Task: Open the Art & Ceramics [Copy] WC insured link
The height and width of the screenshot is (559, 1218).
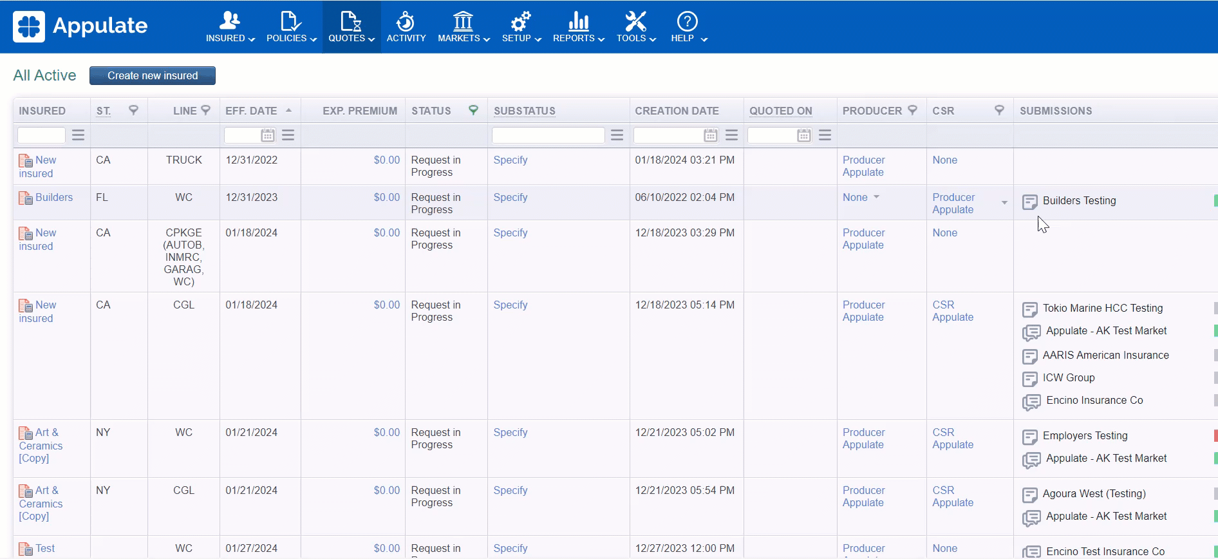Action: pos(41,445)
